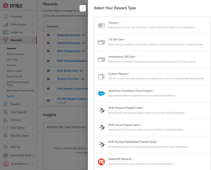Viewport: 211px width, 170px height.
Task: Open the Coupons submenu item
Action: (x=12, y=65)
